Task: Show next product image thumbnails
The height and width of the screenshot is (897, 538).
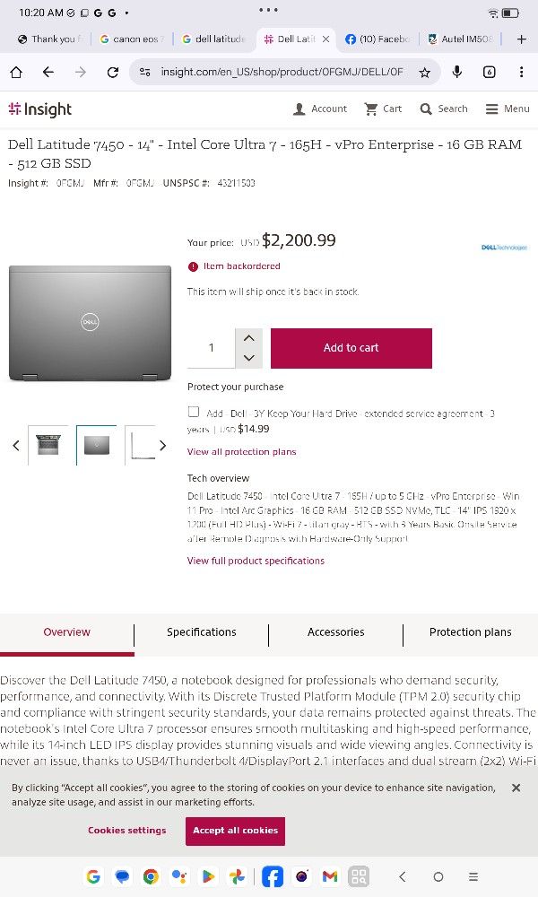Action: point(162,446)
